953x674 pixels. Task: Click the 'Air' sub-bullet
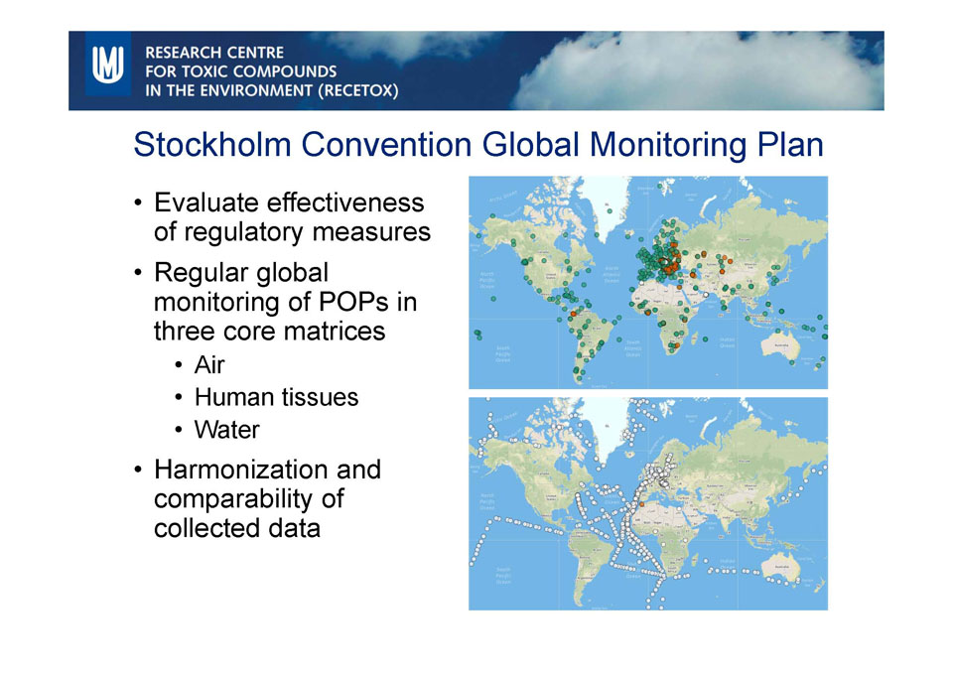pos(209,364)
